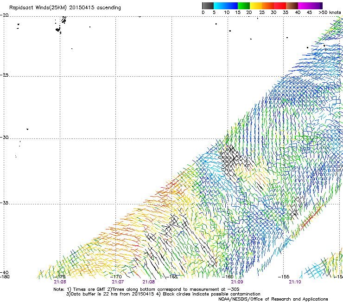This screenshot has width=343, height=302.
Task: Click the '-175' longitude axis label
Action: click(60, 277)
